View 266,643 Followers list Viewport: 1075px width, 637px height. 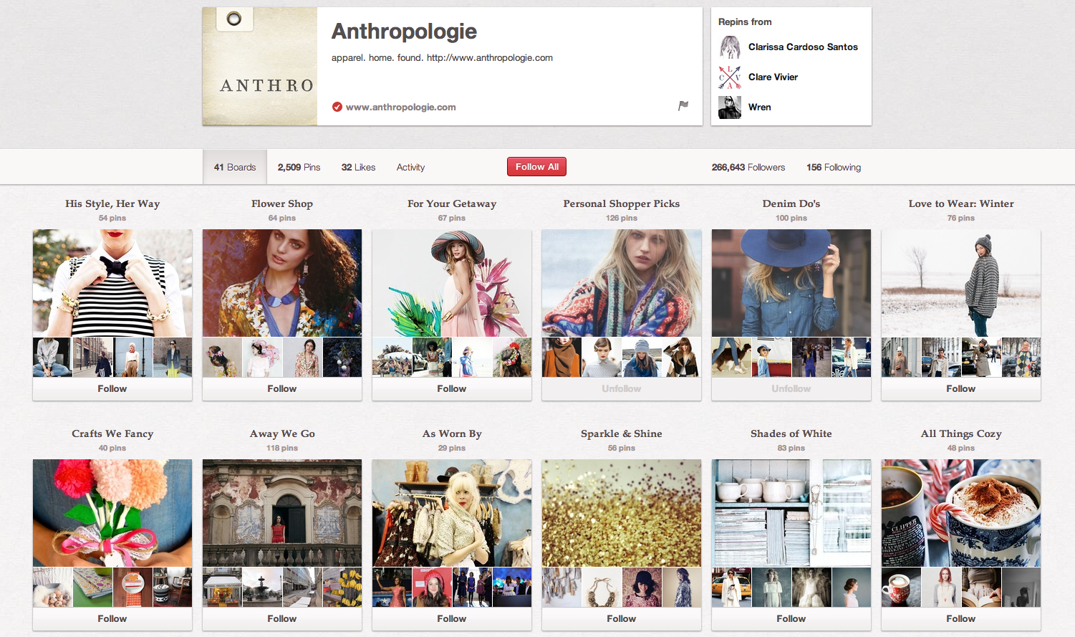(748, 167)
